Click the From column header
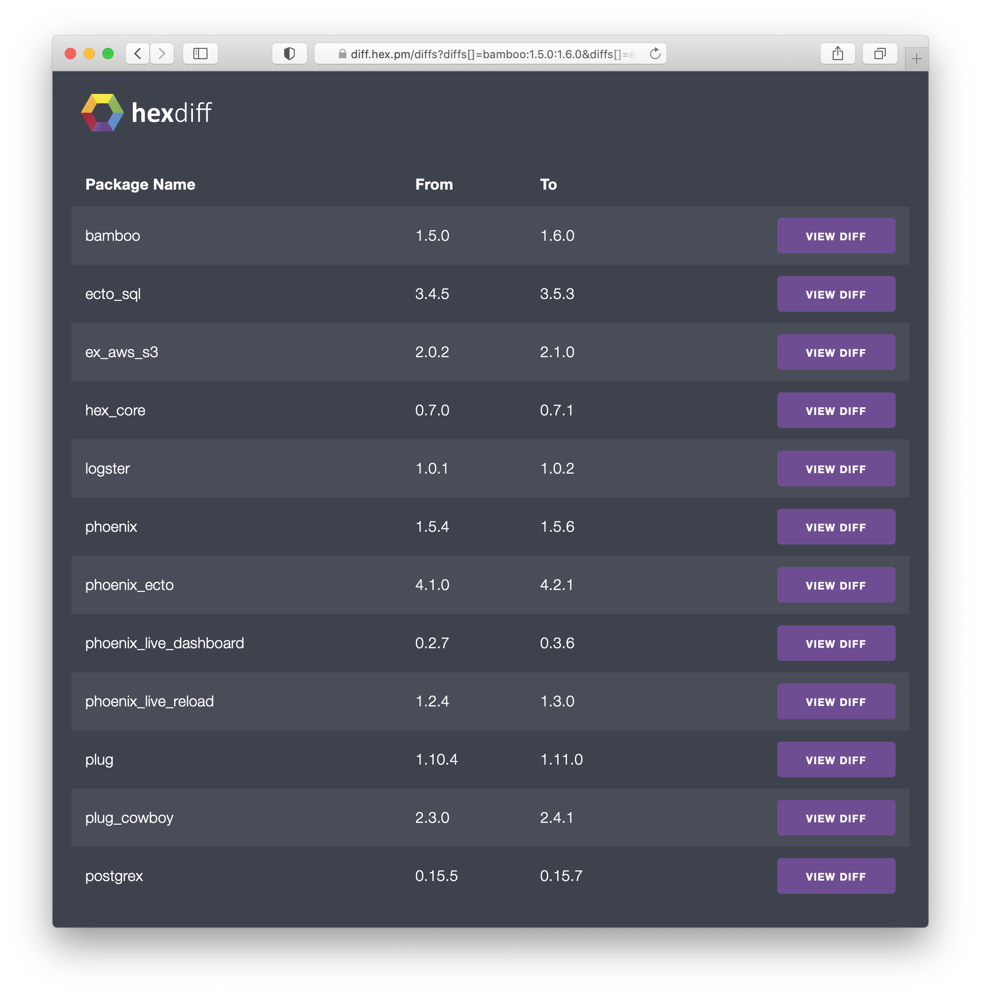The image size is (981, 997). (x=434, y=184)
